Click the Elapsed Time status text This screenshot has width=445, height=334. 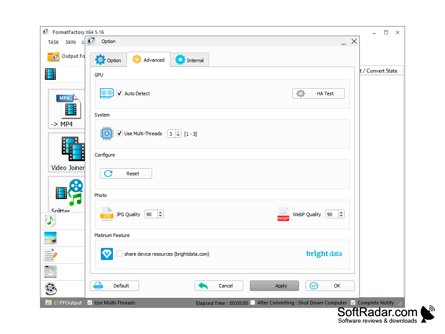tap(222, 303)
